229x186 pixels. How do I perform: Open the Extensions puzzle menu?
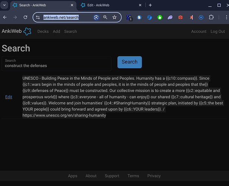[211, 17]
